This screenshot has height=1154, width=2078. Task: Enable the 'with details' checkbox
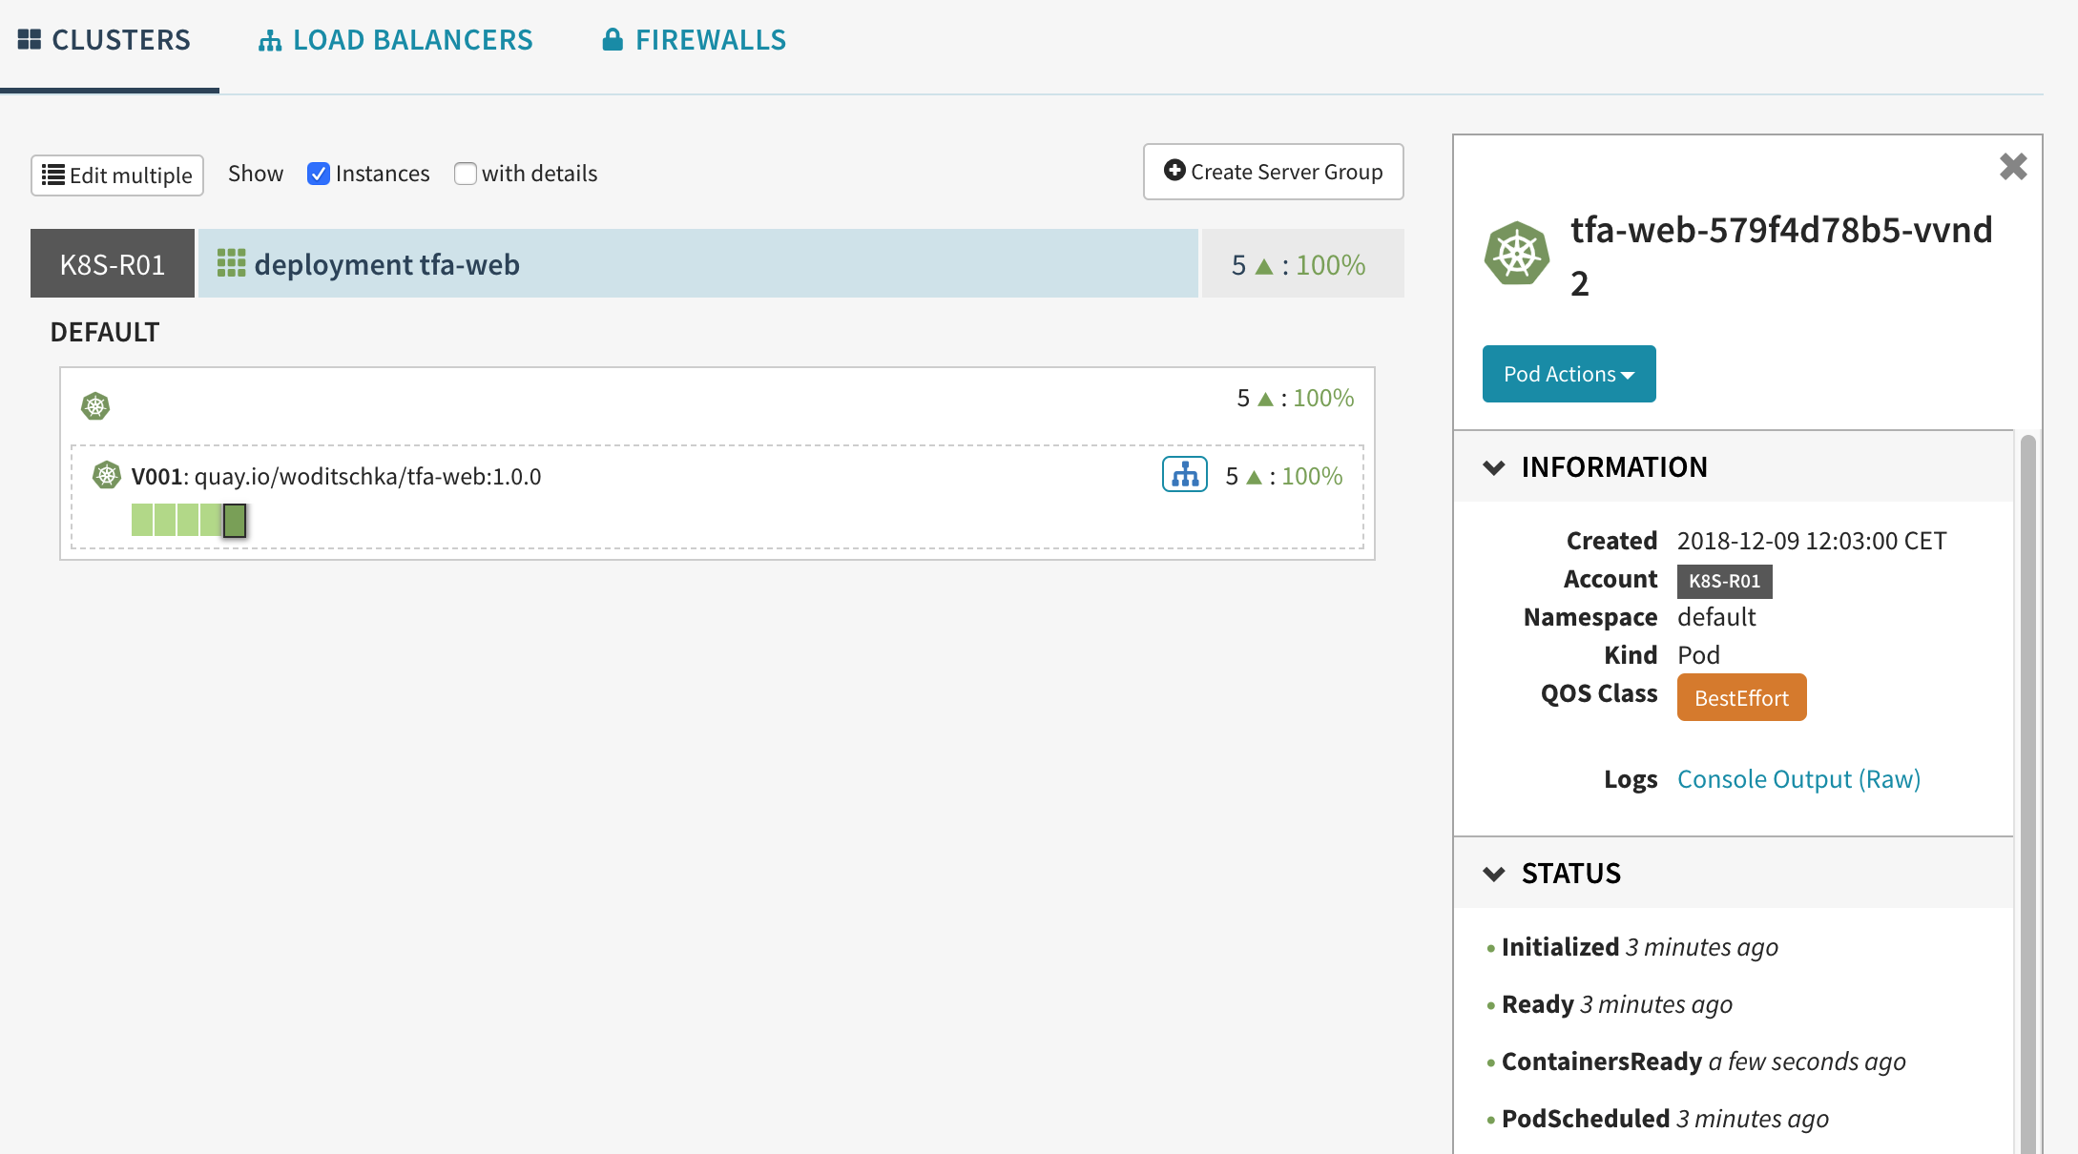coord(466,174)
